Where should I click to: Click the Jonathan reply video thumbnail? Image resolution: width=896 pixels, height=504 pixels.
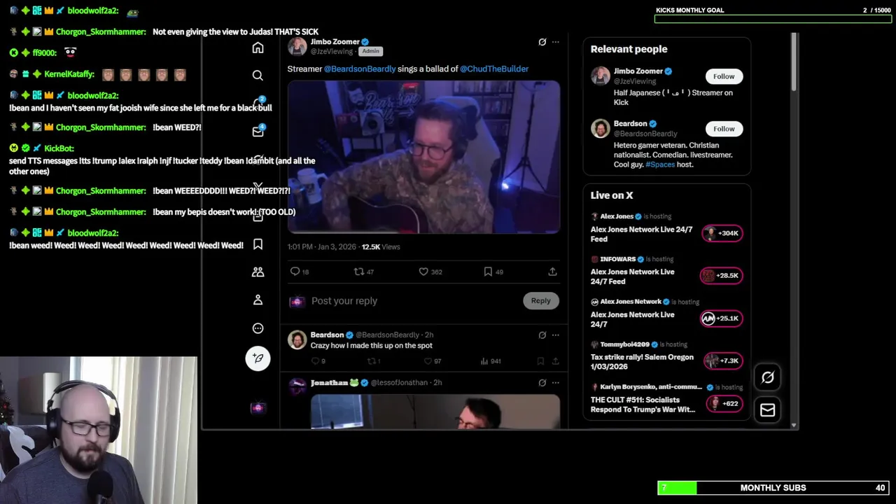[x=435, y=412]
